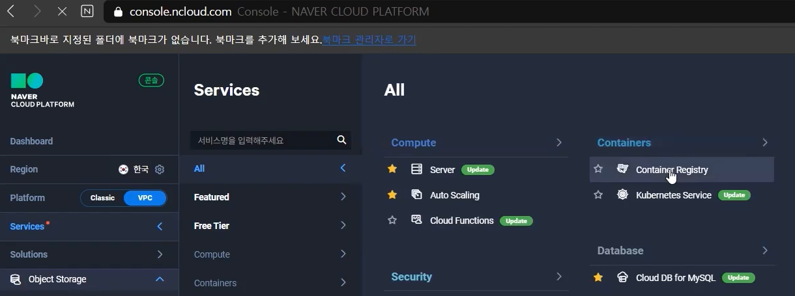Expand the Compute section chevron in All

click(558, 142)
